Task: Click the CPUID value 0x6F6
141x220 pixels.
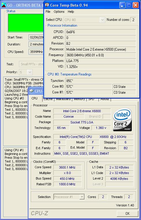Action: click(100, 32)
